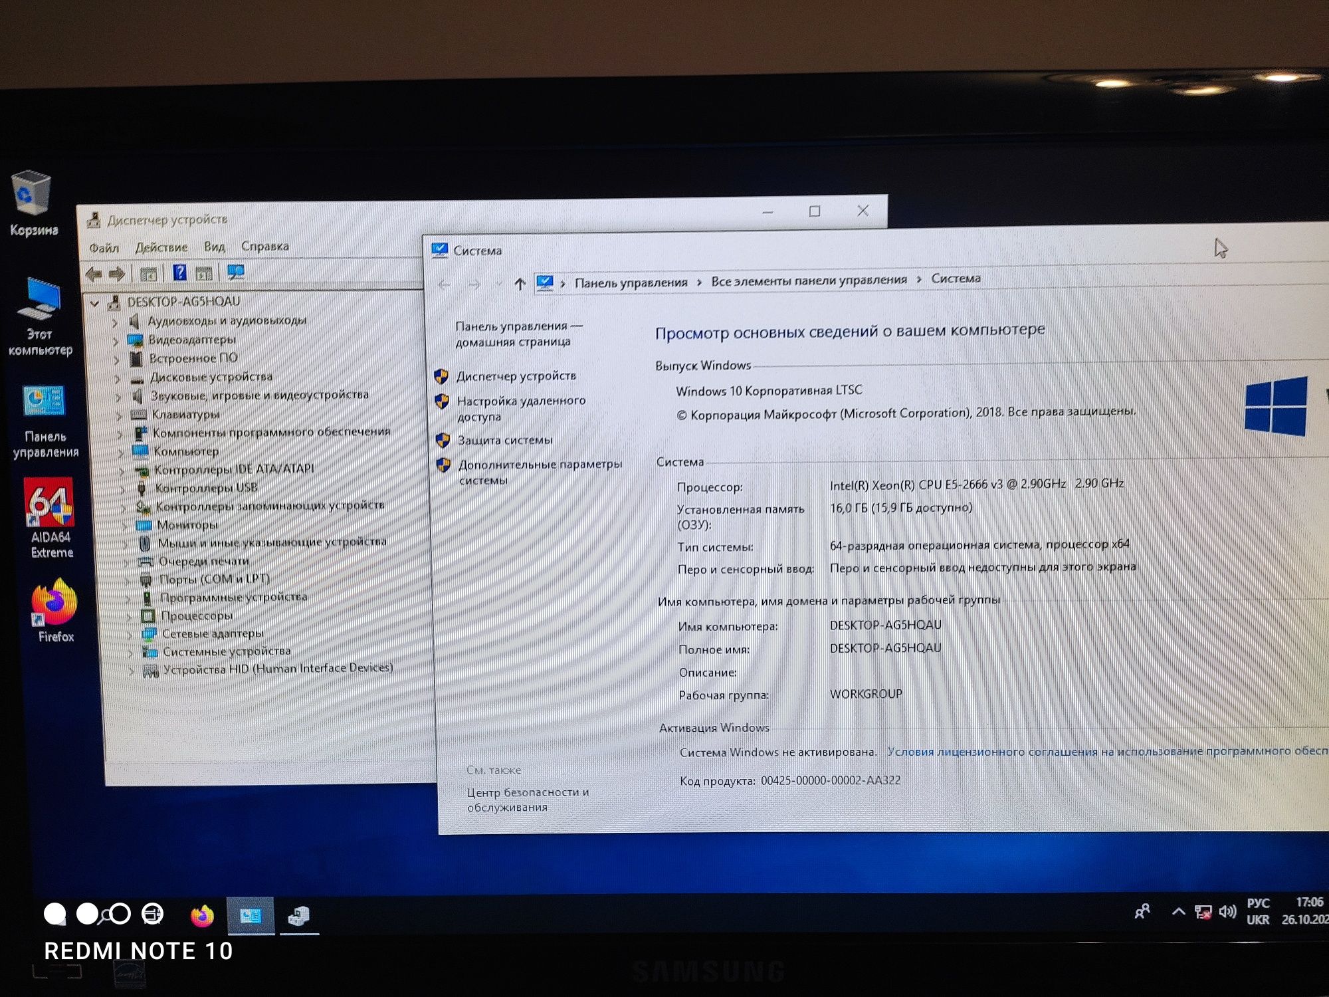Select the Системные устройства item
The height and width of the screenshot is (997, 1329).
tap(227, 651)
